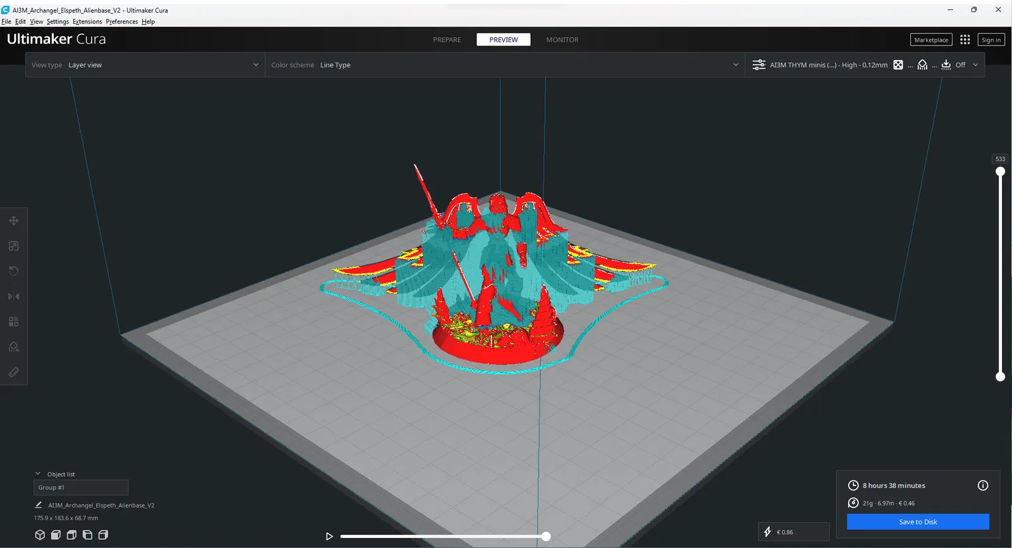The image size is (1012, 548).
Task: Switch to the left side view cube icon
Action: pos(87,535)
